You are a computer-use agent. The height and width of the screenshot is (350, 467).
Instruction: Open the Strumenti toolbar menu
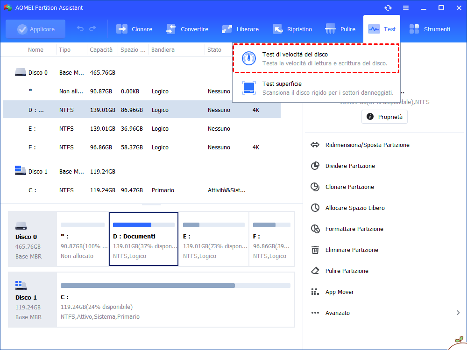pos(429,29)
